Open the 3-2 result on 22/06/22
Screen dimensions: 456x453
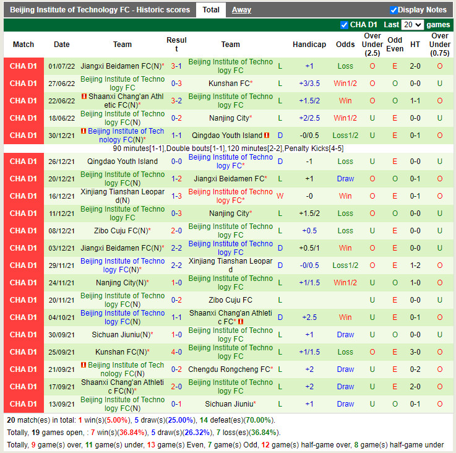tap(176, 101)
